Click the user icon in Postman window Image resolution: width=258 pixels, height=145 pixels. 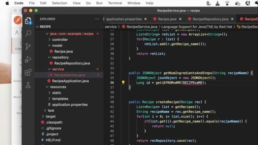17,33
